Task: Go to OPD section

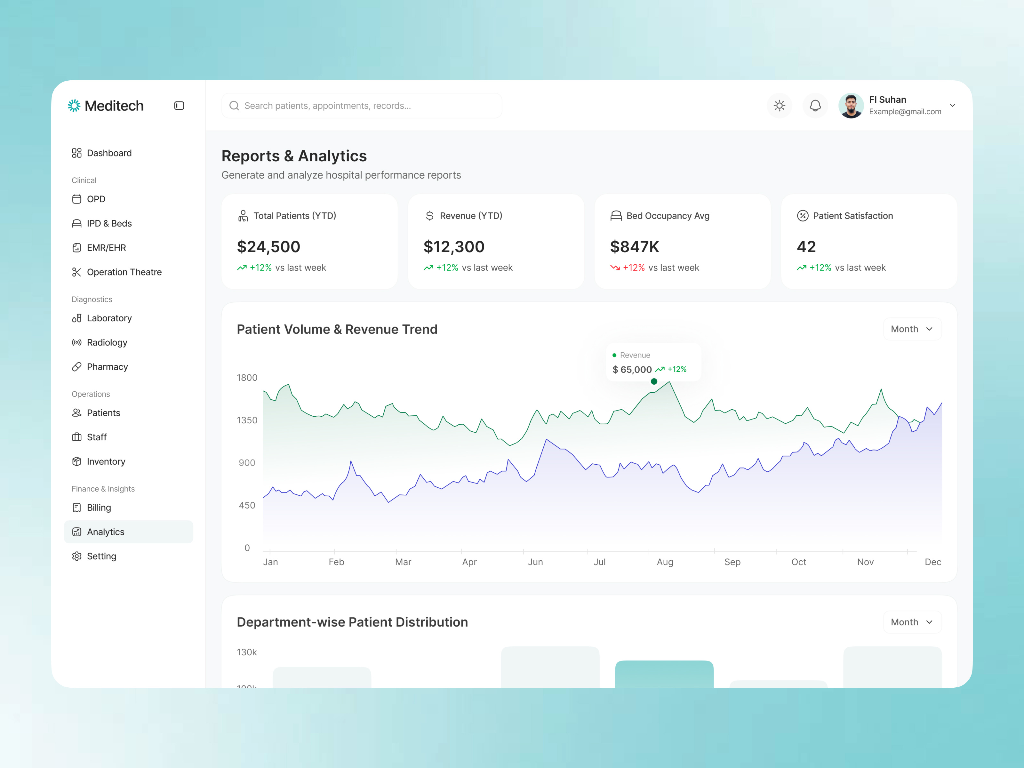Action: click(129, 199)
